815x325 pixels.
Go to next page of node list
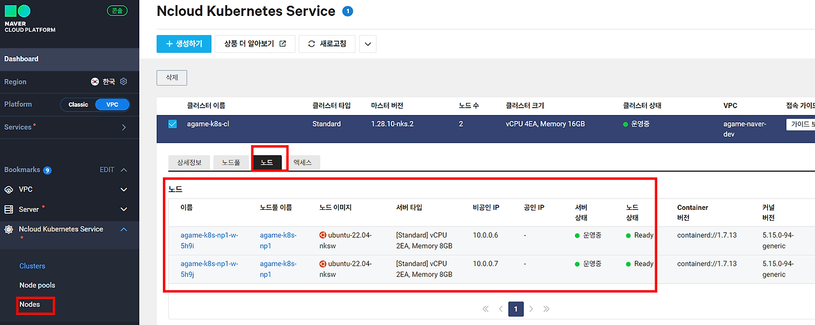pos(531,309)
